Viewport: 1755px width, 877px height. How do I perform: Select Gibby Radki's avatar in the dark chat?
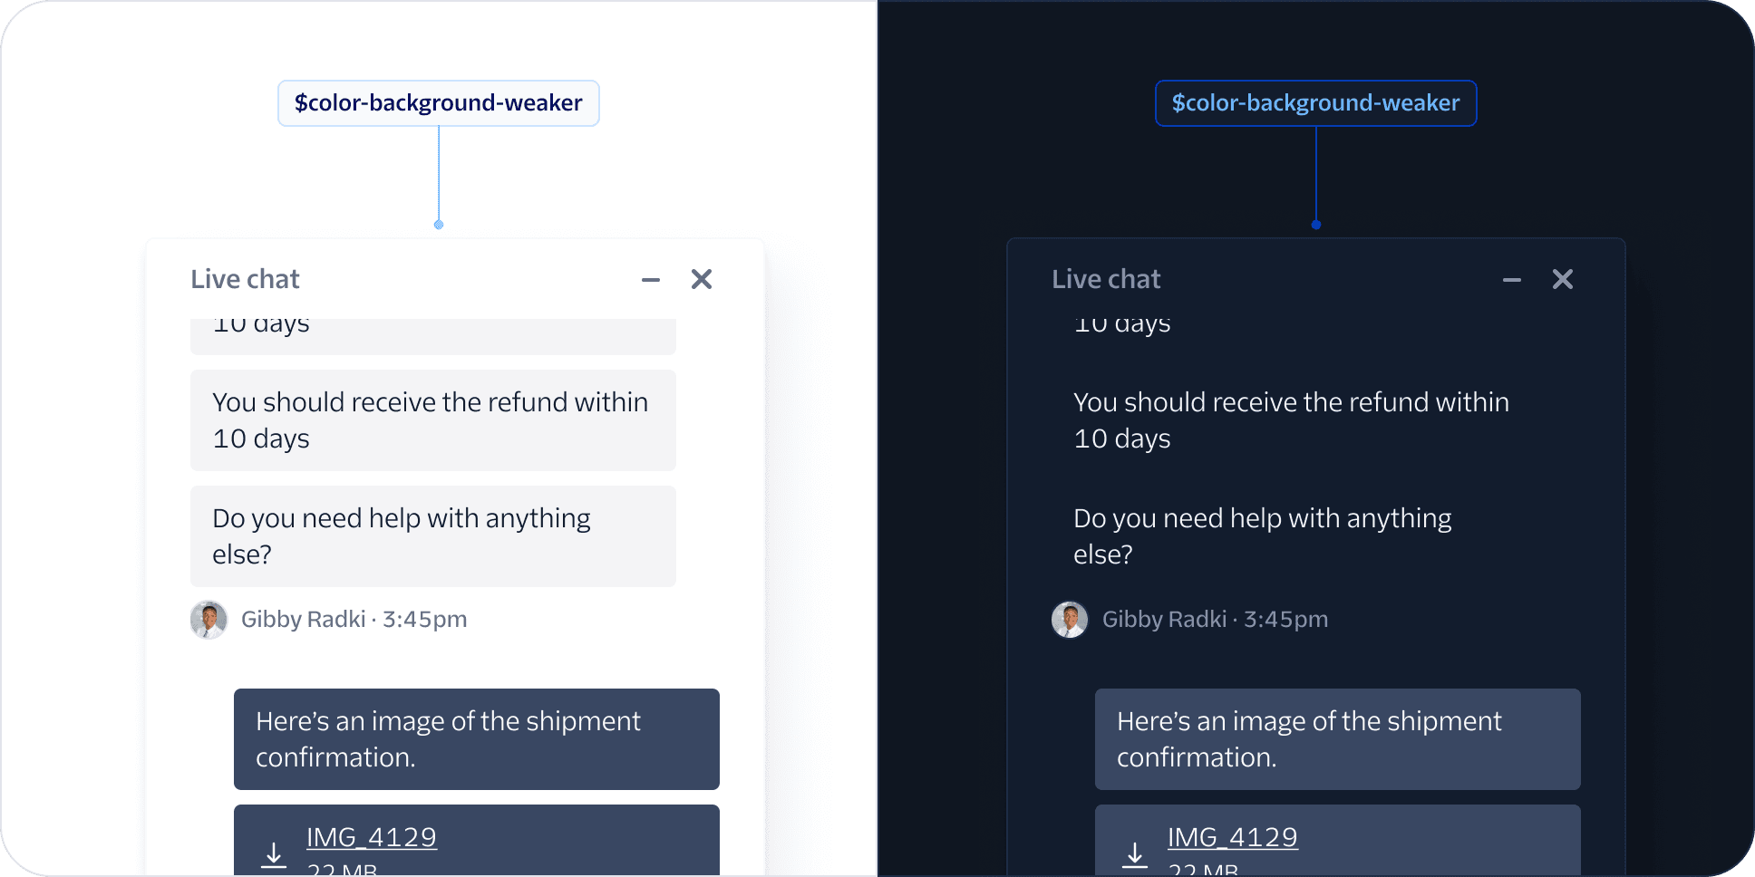1070,619
